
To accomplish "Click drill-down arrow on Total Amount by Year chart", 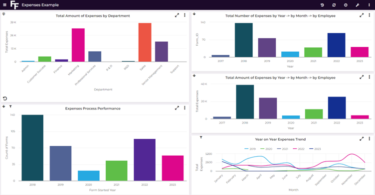I will coord(194,76).
